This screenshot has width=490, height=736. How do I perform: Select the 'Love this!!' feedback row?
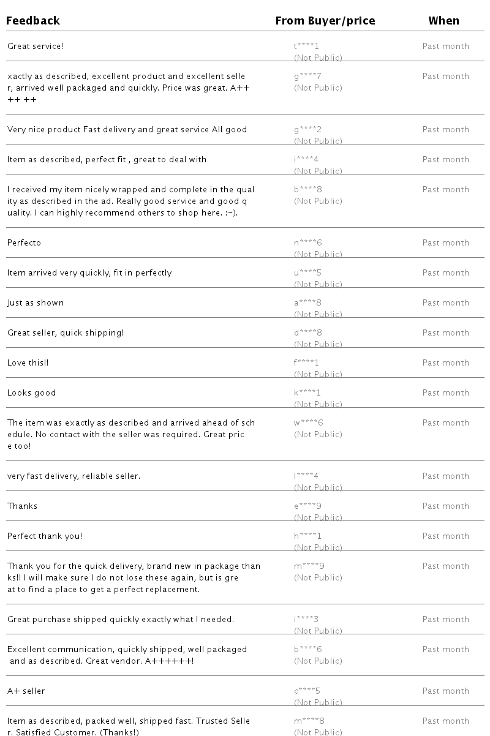coord(245,362)
